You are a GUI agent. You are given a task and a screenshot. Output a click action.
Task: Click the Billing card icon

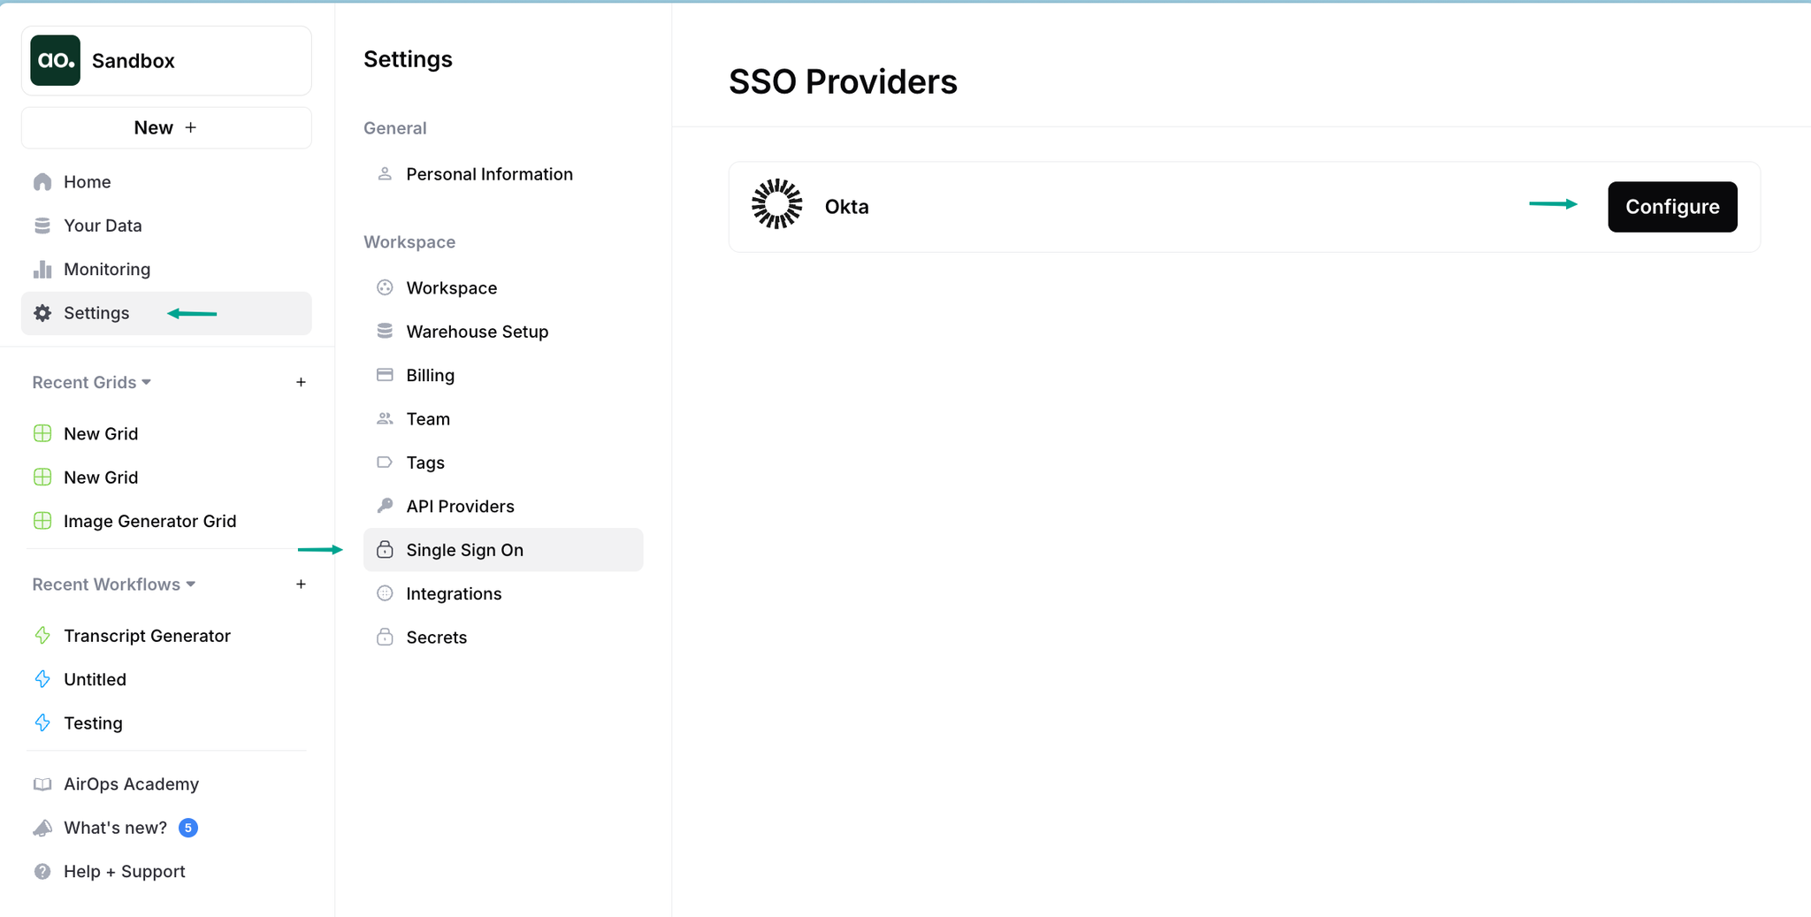point(385,375)
